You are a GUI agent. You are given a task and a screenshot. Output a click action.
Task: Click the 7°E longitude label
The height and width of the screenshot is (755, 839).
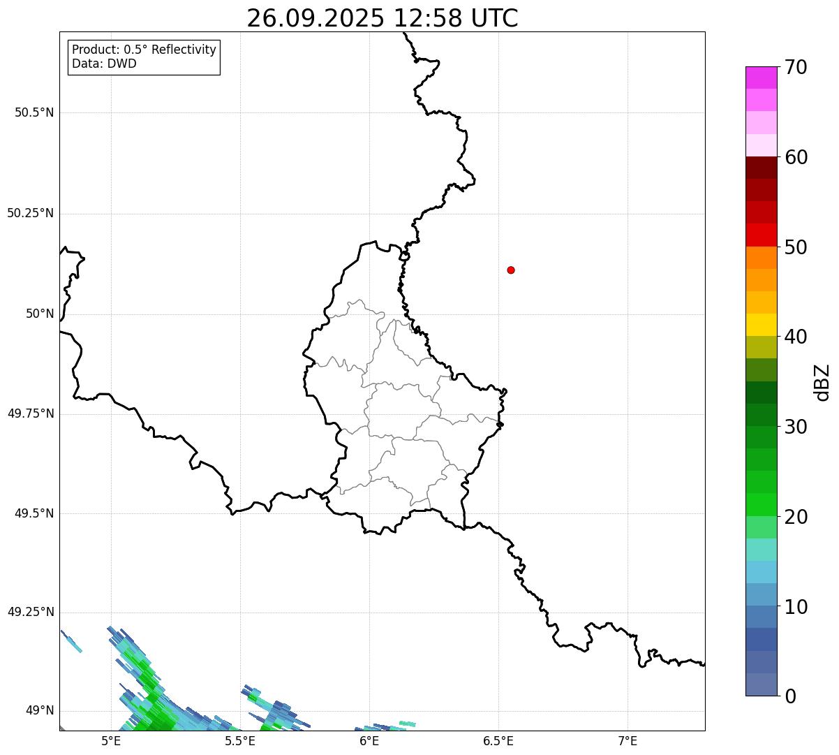[628, 740]
